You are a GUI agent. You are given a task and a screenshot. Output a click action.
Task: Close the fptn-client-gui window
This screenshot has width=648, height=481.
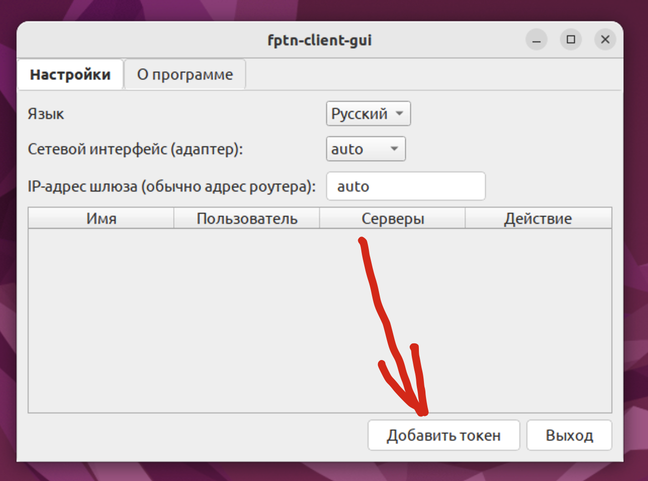[605, 40]
